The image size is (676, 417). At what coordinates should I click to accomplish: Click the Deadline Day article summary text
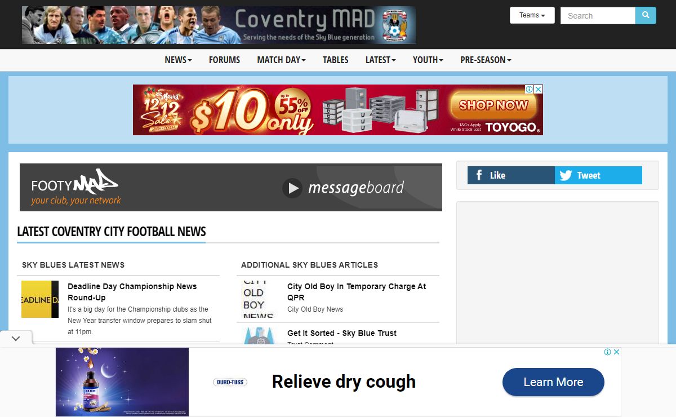point(139,321)
